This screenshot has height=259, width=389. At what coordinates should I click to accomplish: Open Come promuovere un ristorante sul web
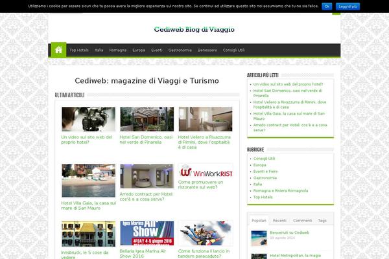click(x=200, y=185)
